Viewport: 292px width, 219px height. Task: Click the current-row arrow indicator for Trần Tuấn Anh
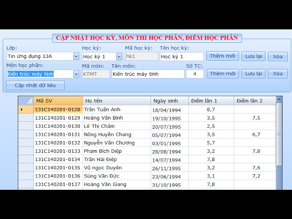coord(22,109)
